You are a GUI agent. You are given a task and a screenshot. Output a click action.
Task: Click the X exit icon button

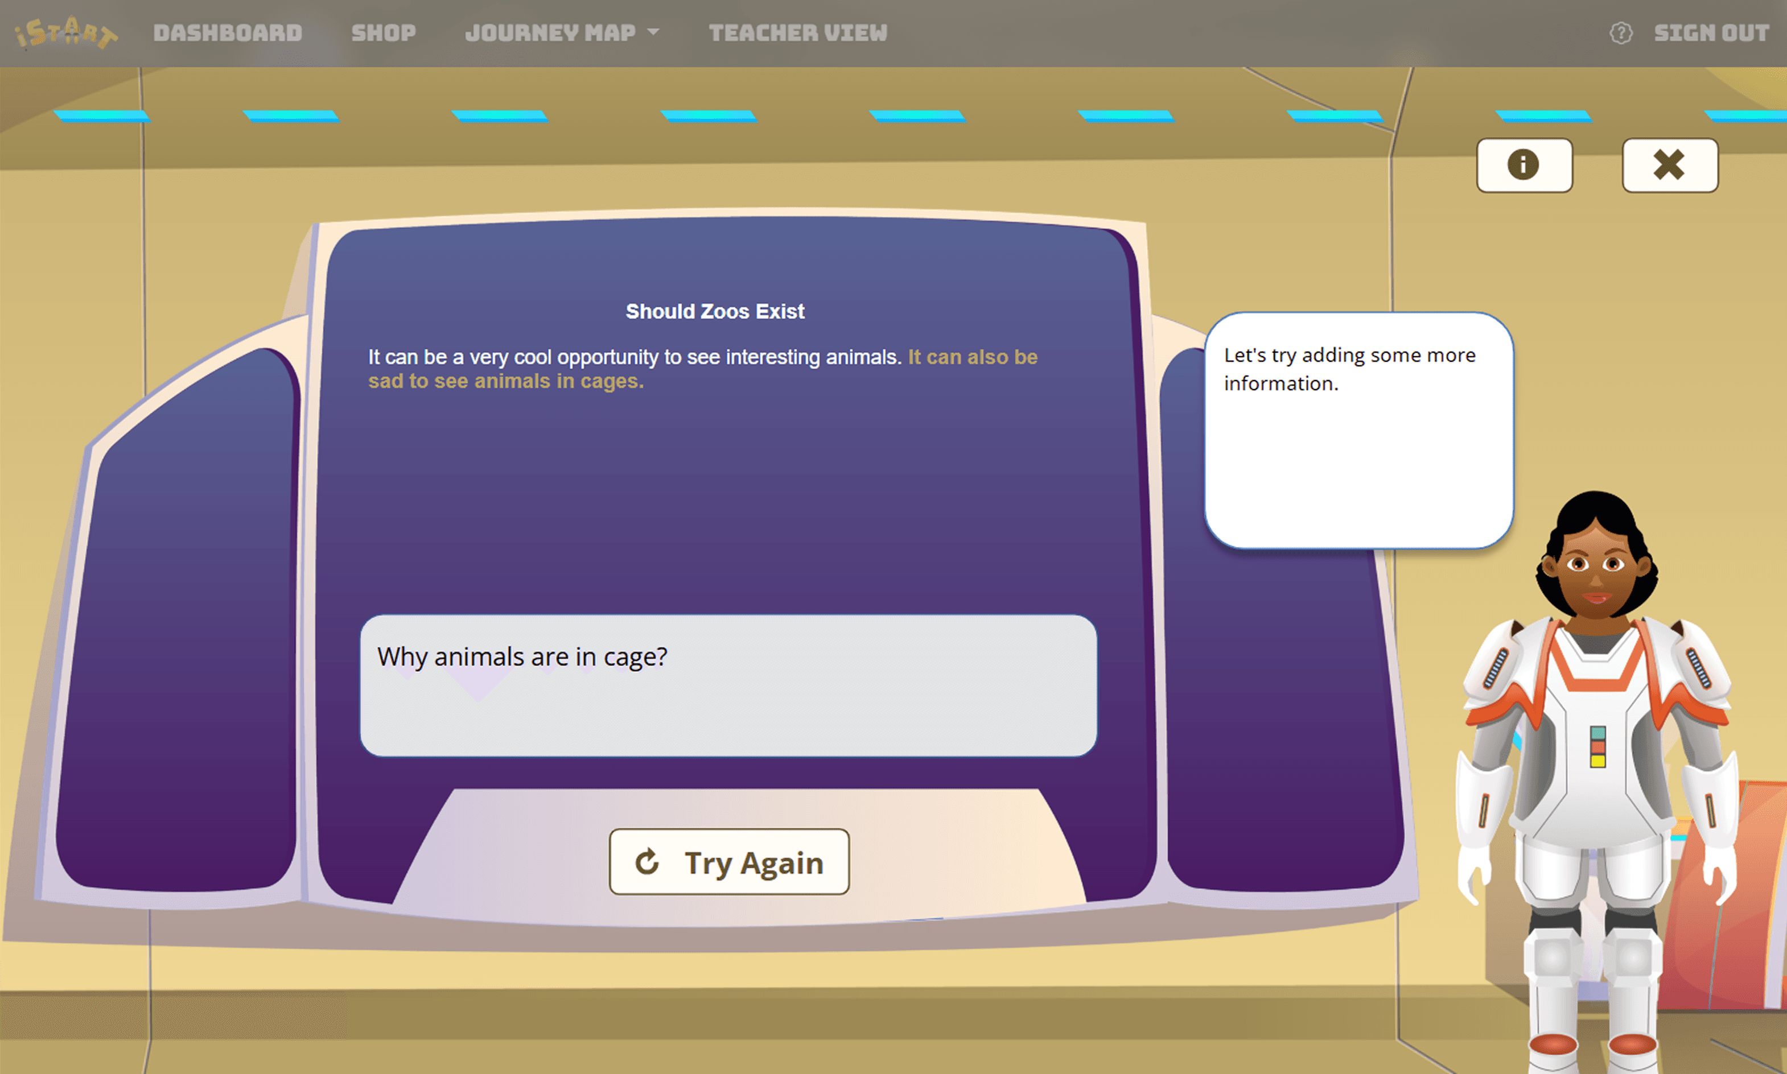[x=1669, y=165]
